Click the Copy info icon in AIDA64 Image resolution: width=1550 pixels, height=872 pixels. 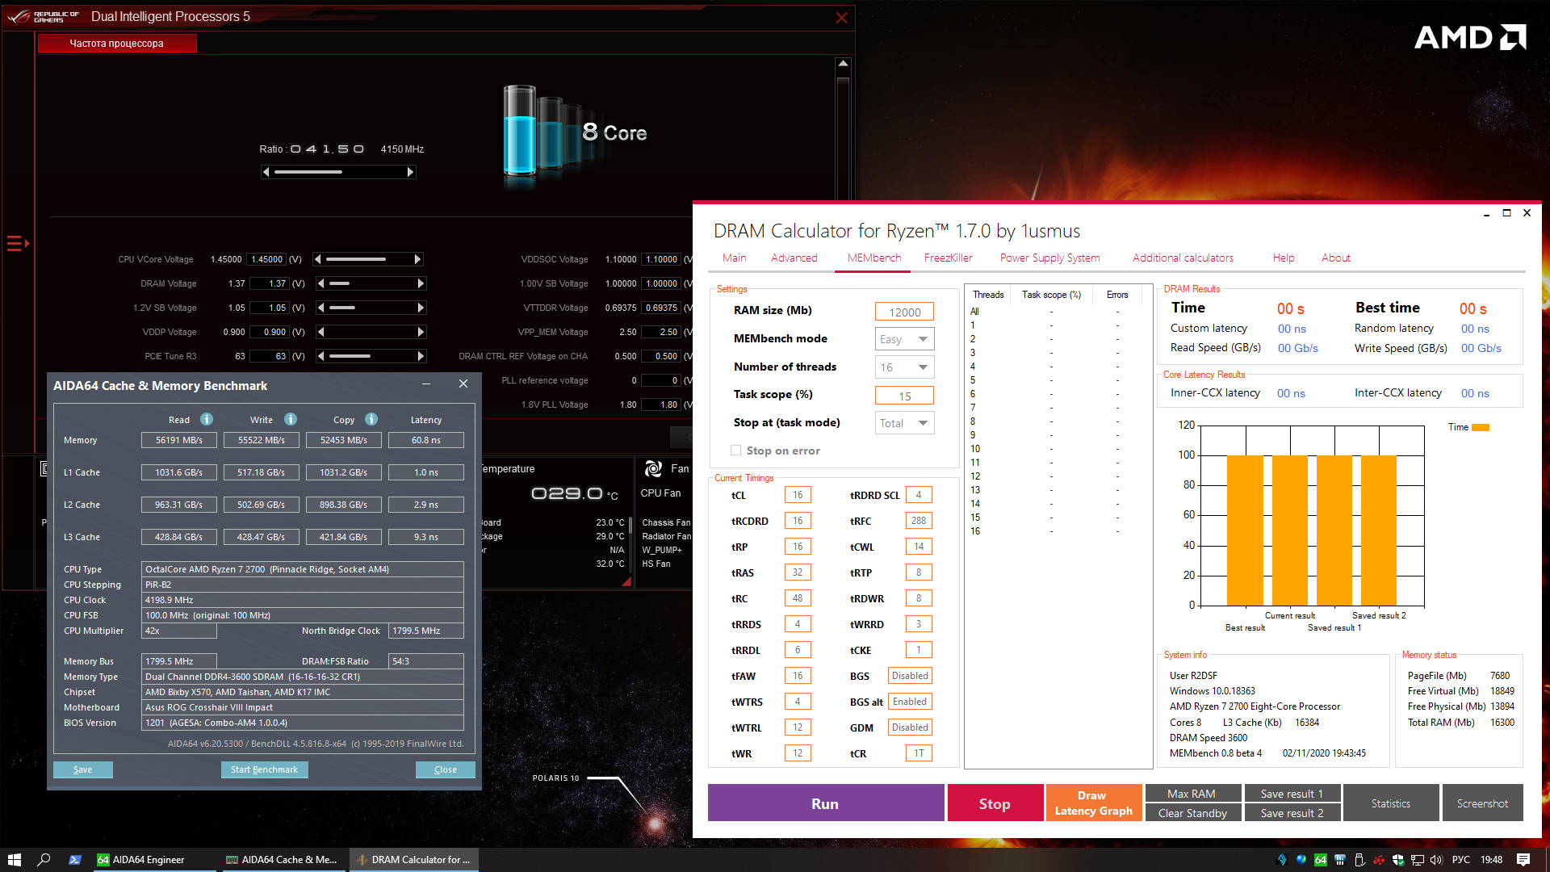point(371,419)
